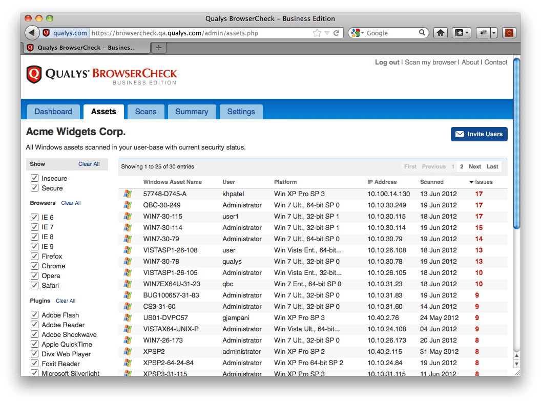The width and height of the screenshot is (541, 404).
Task: Click Clear All in the Show header
Action: click(89, 164)
